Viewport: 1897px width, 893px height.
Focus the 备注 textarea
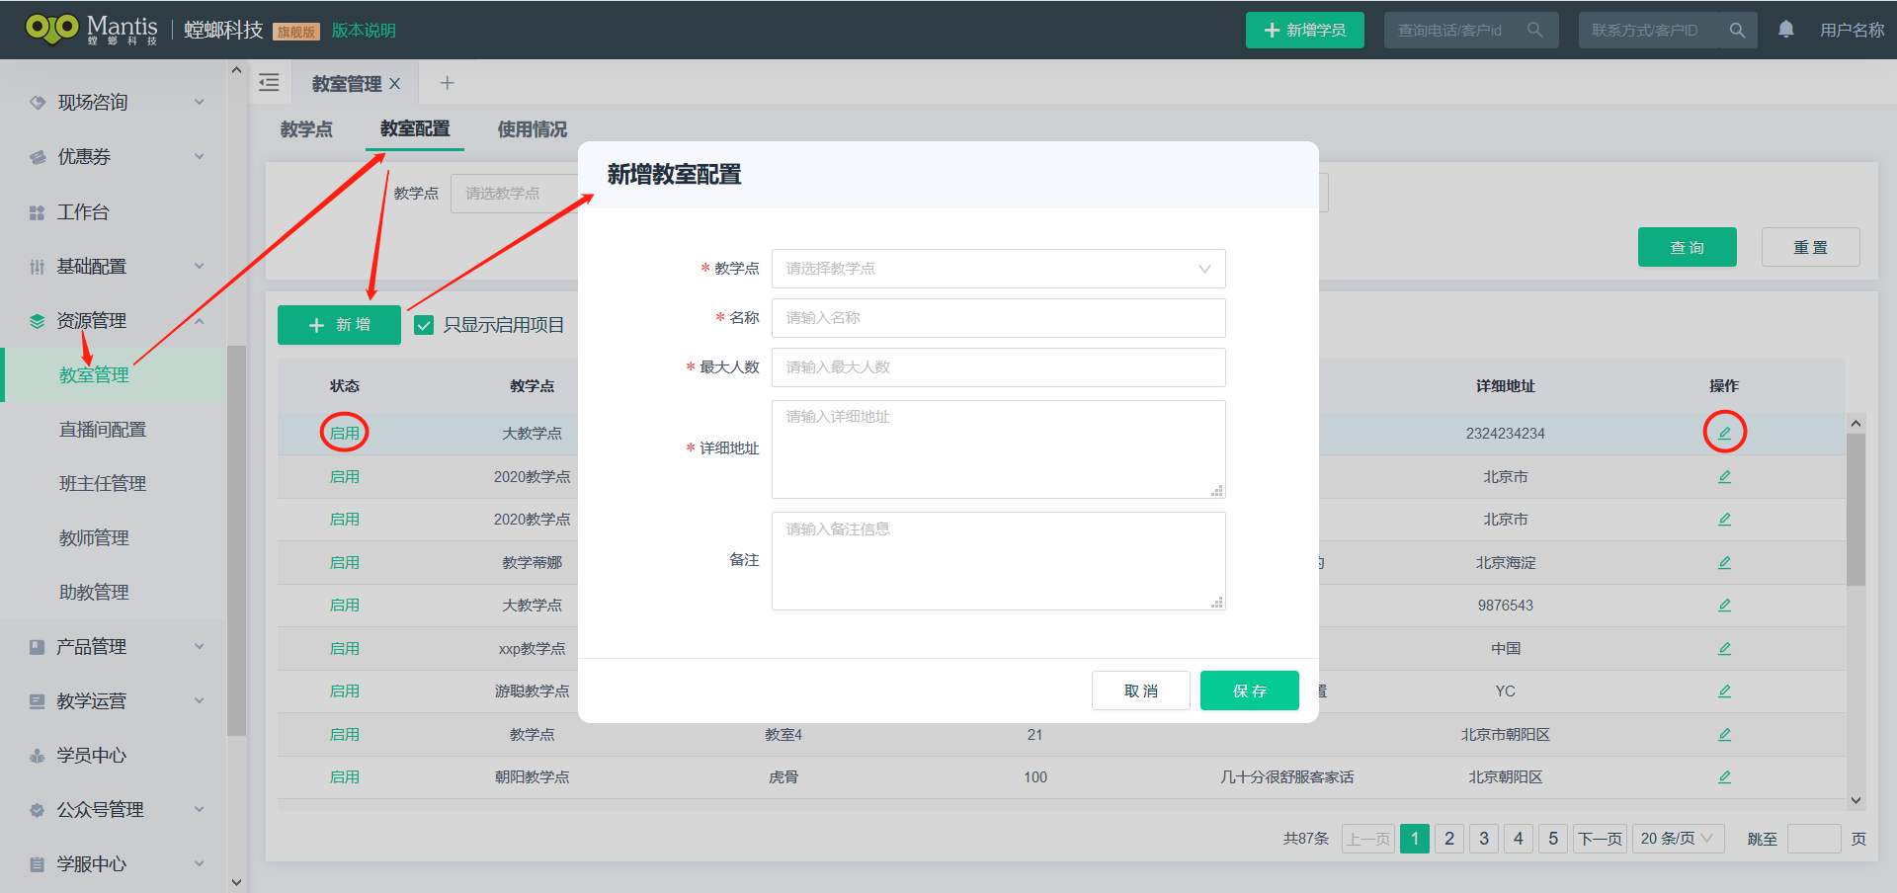(x=998, y=561)
